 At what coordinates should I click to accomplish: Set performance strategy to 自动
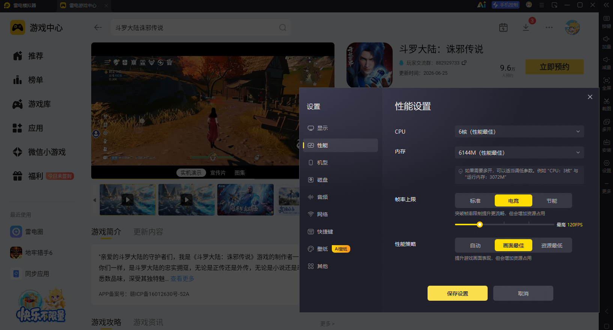click(x=475, y=246)
